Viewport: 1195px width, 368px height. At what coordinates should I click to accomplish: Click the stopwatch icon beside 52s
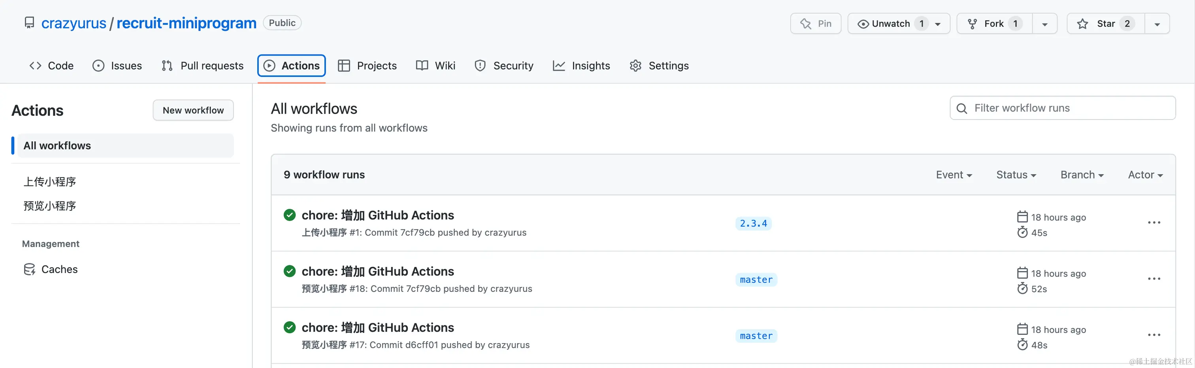tap(1022, 288)
